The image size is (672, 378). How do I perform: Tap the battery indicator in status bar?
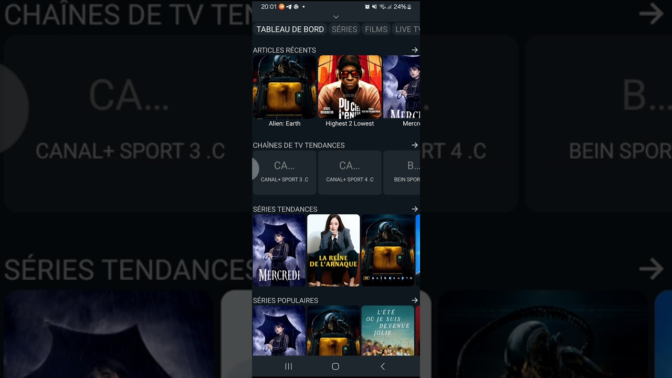(x=409, y=7)
